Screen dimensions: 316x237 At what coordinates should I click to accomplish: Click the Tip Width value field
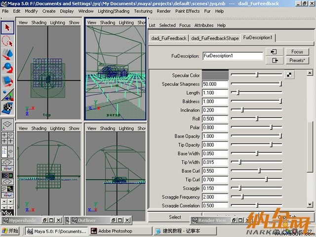click(x=215, y=162)
